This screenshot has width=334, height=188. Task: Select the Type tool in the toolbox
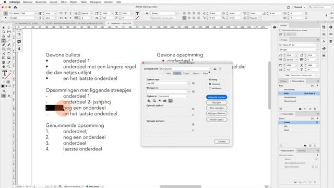(x=4, y=41)
